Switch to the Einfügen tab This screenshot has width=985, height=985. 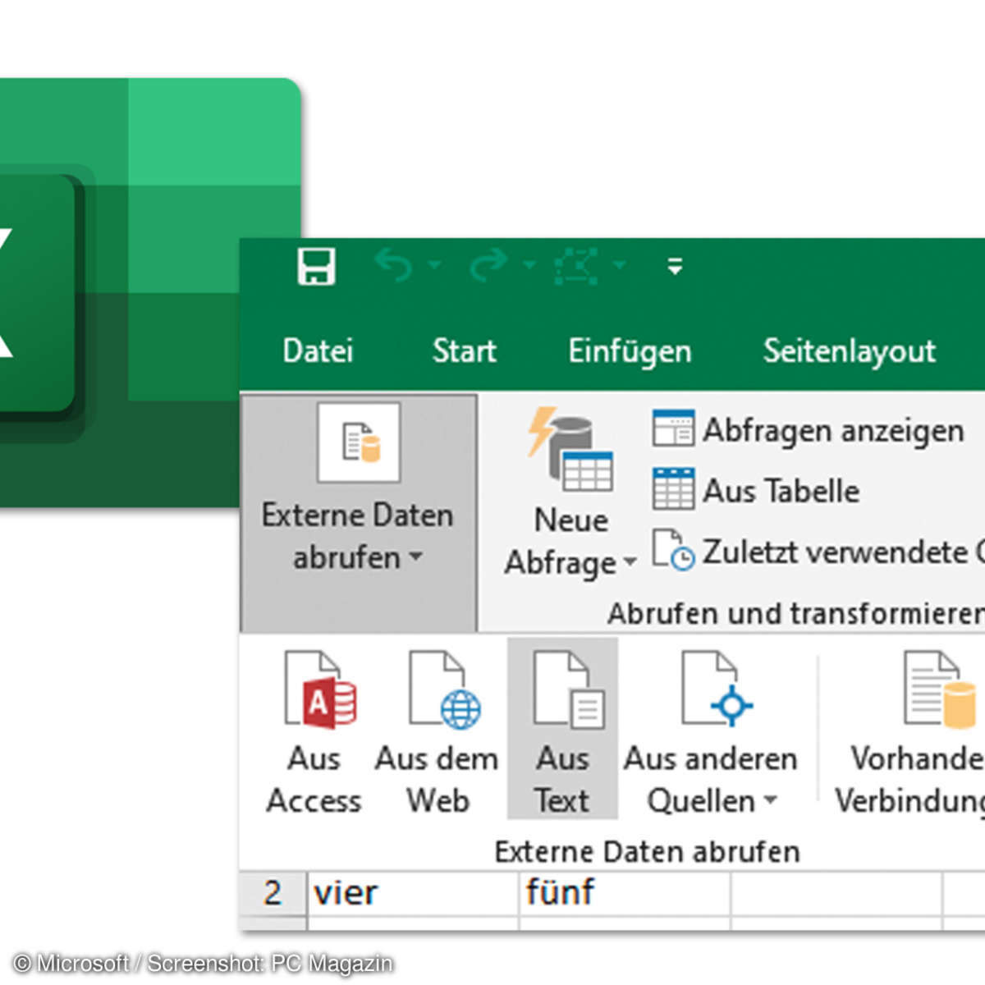(630, 351)
